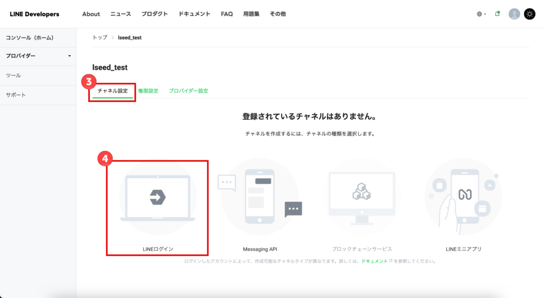
Task: Go to トップ in the breadcrumb
Action: tap(100, 38)
